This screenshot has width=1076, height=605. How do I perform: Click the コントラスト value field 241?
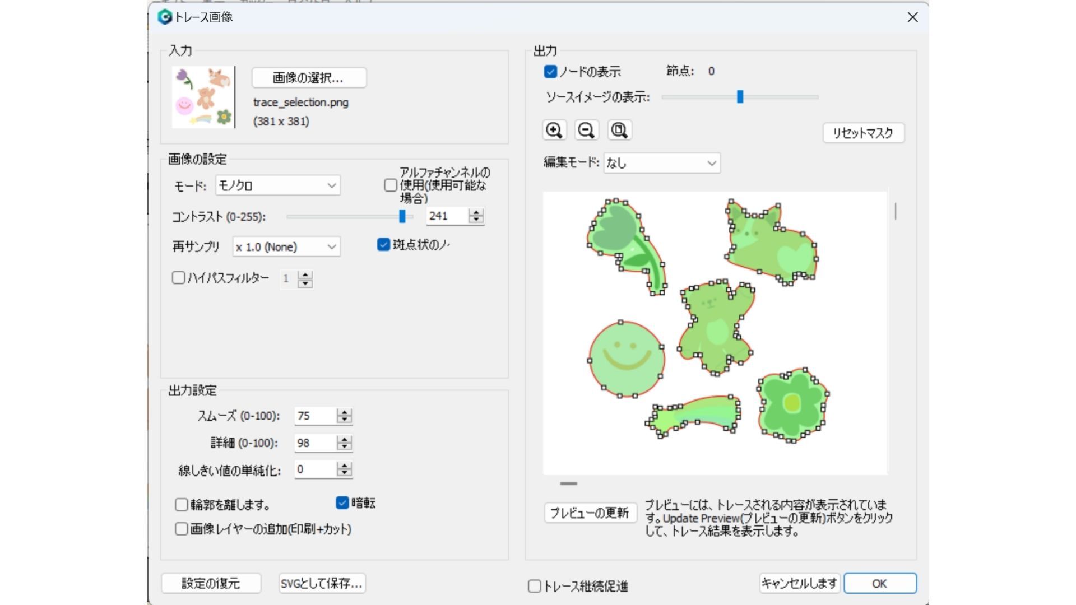pyautogui.click(x=447, y=216)
